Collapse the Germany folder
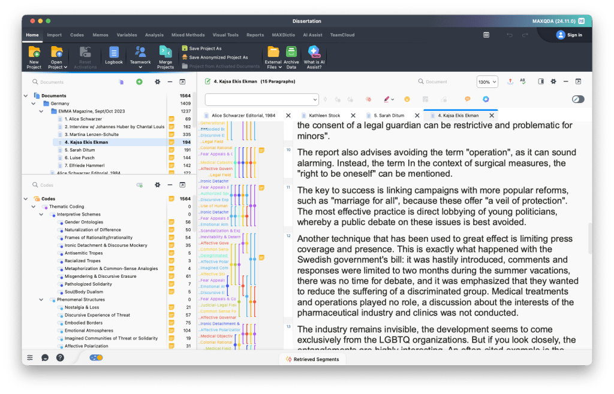 click(34, 104)
